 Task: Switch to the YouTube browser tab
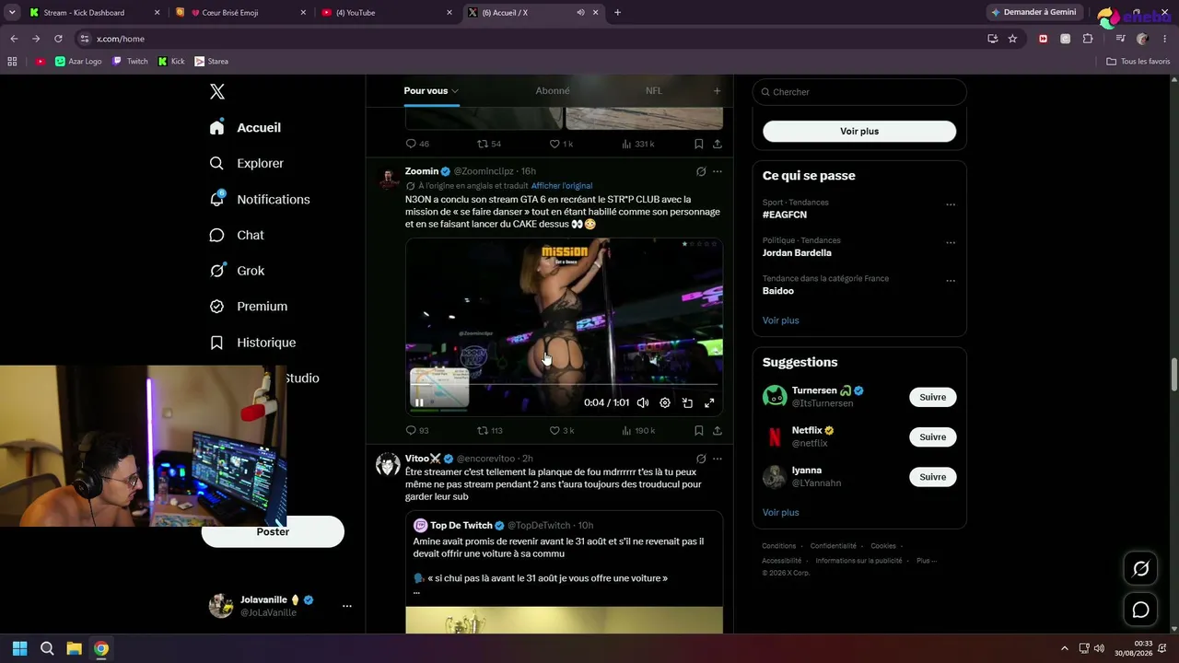tap(388, 13)
